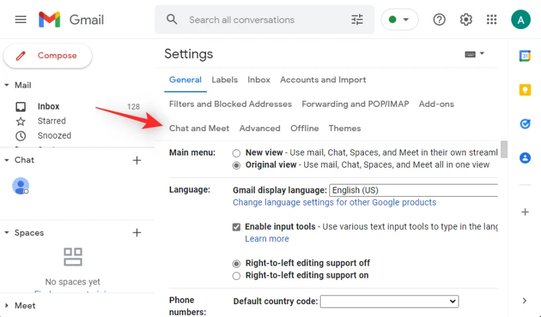Open Google Calendar side panel icon
The height and width of the screenshot is (317, 541).
pyautogui.click(x=525, y=55)
